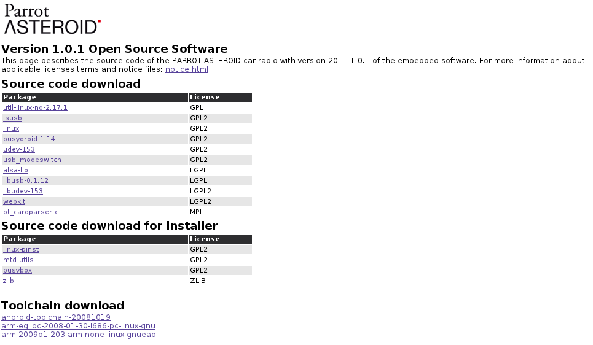Download util-linux-ng-2.17.1 source package
593x345 pixels.
coord(35,107)
